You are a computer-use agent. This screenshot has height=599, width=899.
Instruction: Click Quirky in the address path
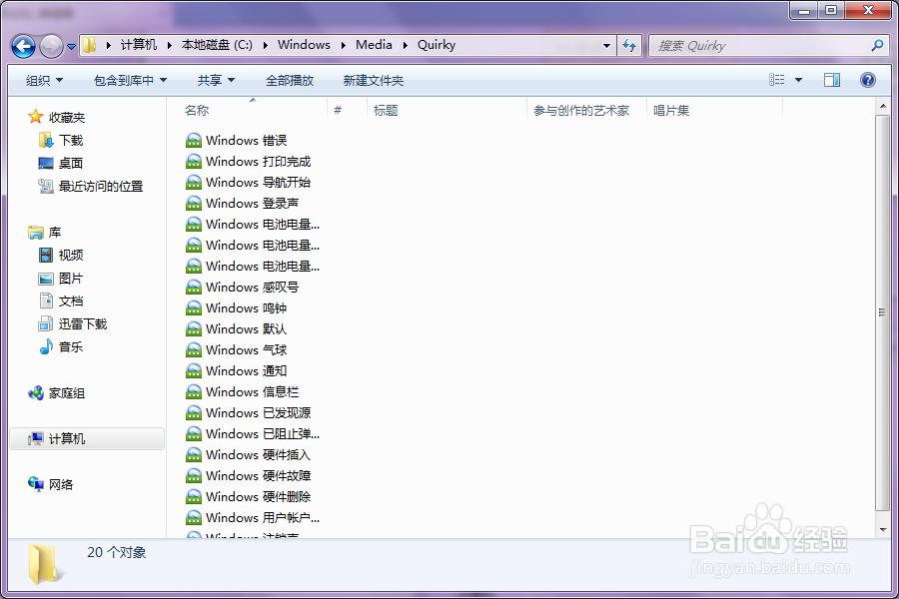point(437,45)
